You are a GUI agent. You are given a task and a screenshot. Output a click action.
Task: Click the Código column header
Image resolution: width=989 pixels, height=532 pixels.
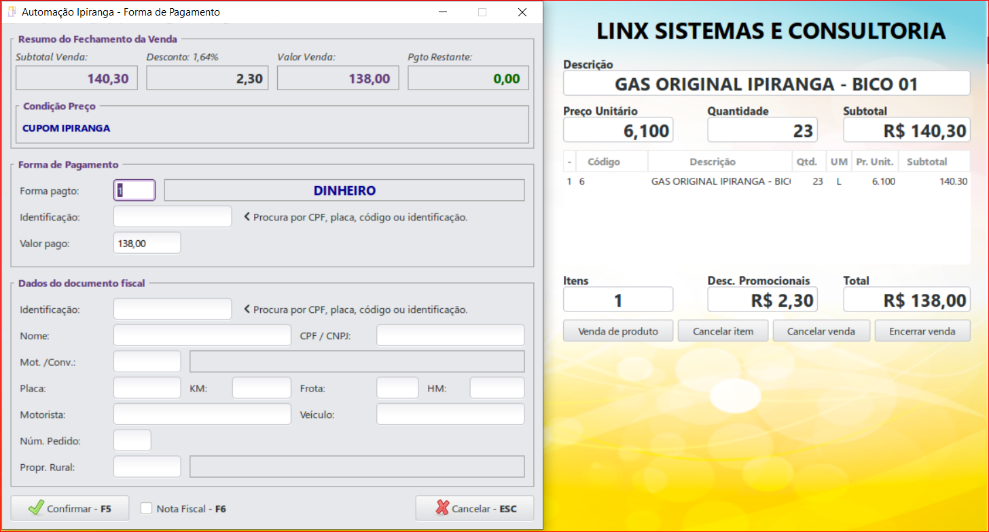point(611,161)
